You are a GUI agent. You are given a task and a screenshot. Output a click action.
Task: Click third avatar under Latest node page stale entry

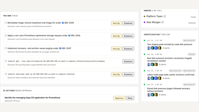(x=156, y=78)
